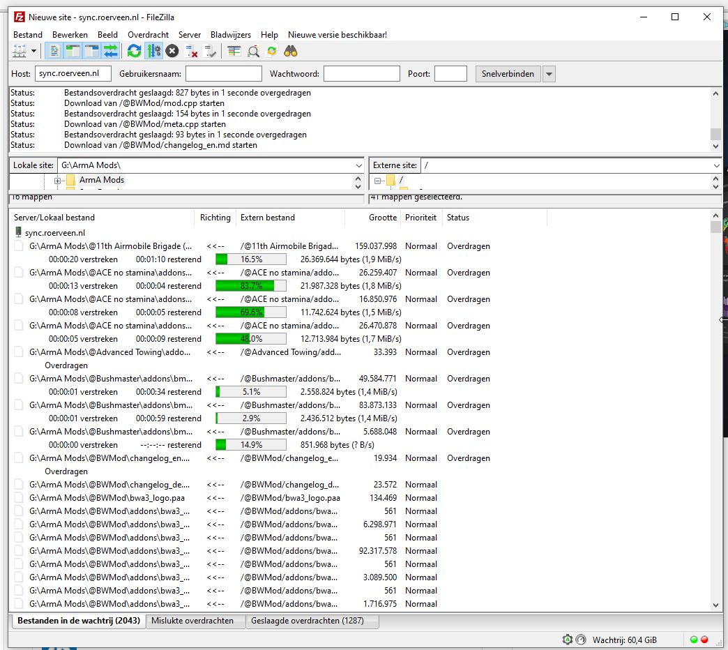This screenshot has width=728, height=650.
Task: Expand the ArmA Mods folder tree node
Action: (x=58, y=181)
